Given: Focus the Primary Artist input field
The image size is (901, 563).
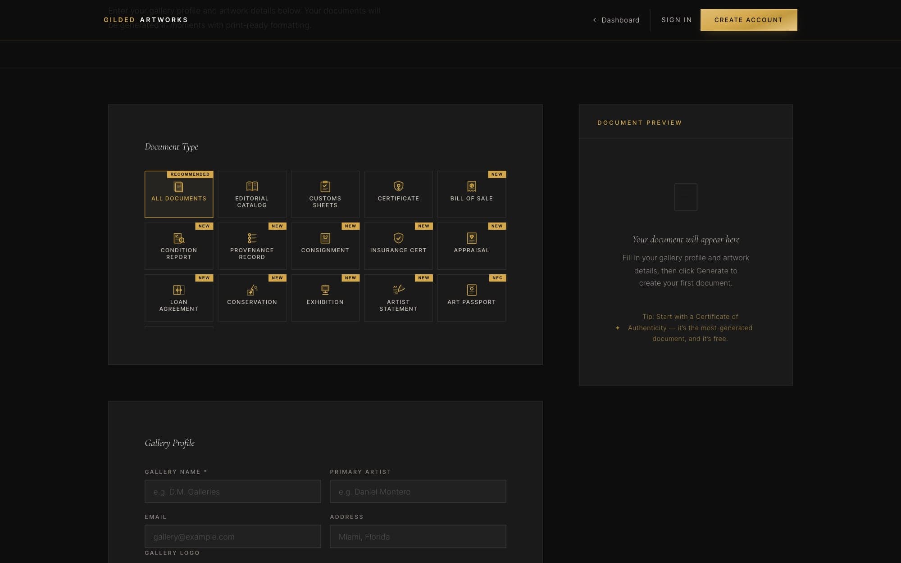Looking at the screenshot, I should 418,491.
